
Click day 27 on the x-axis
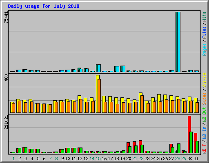[x=171, y=159]
